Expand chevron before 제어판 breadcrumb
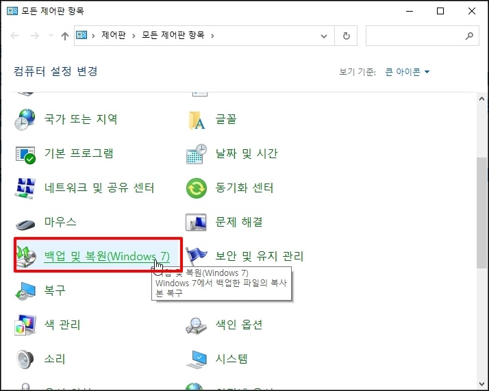Image resolution: width=489 pixels, height=391 pixels. pos(93,36)
